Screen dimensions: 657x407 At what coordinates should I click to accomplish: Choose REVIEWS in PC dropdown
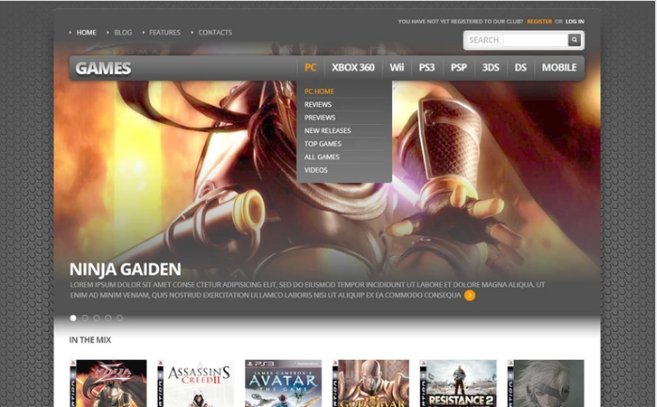point(318,104)
